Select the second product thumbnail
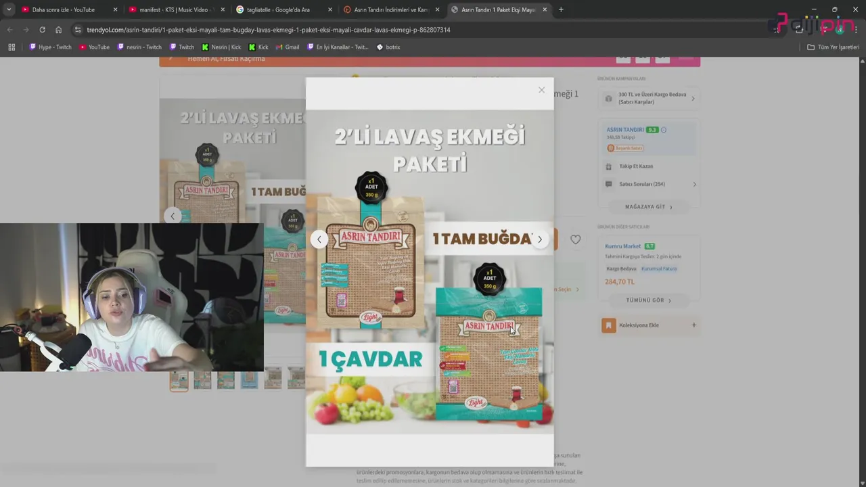The width and height of the screenshot is (866, 487). click(202, 380)
